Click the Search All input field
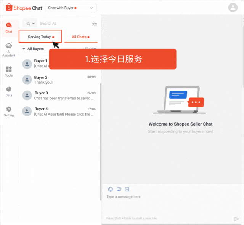The image size is (244, 225). point(64,24)
